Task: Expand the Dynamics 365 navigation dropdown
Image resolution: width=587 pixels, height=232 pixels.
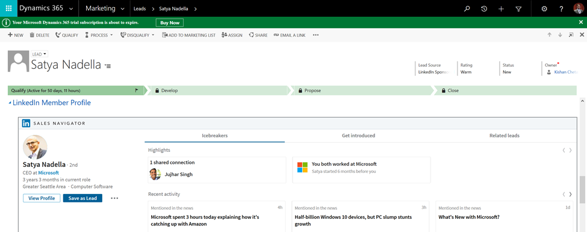Action: [x=71, y=8]
